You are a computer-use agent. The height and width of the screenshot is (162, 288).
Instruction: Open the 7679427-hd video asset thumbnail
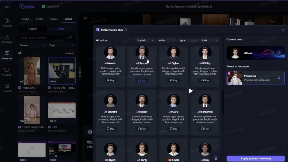pos(62,71)
